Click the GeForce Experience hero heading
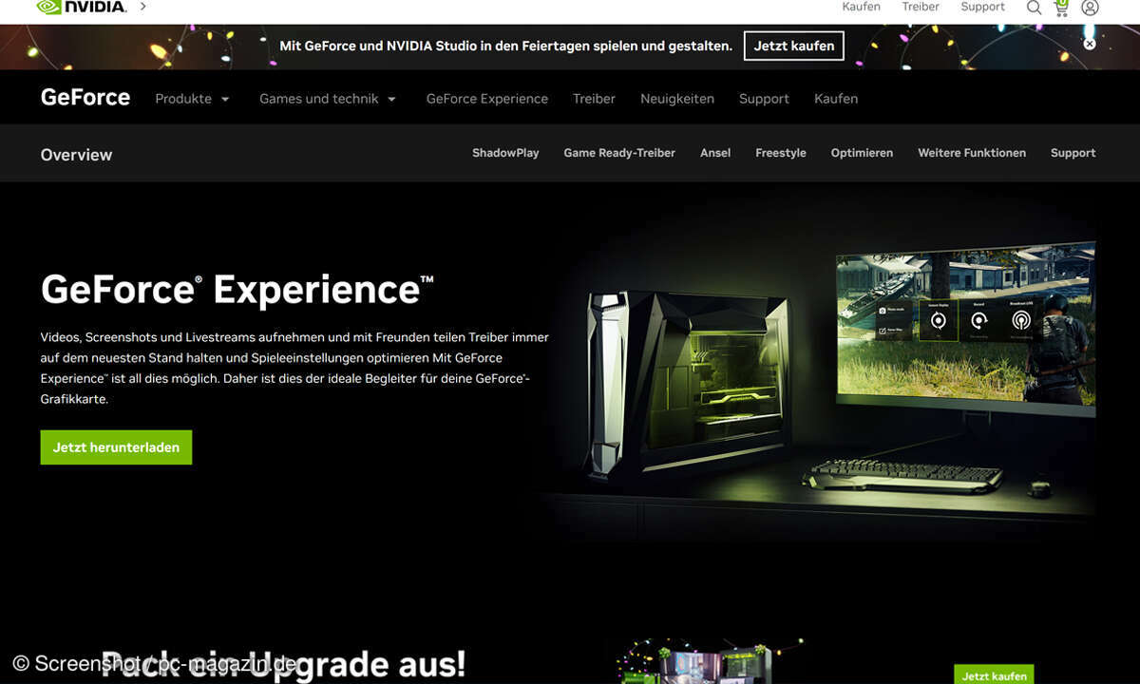Viewport: 1140px width, 684px height. click(237, 290)
